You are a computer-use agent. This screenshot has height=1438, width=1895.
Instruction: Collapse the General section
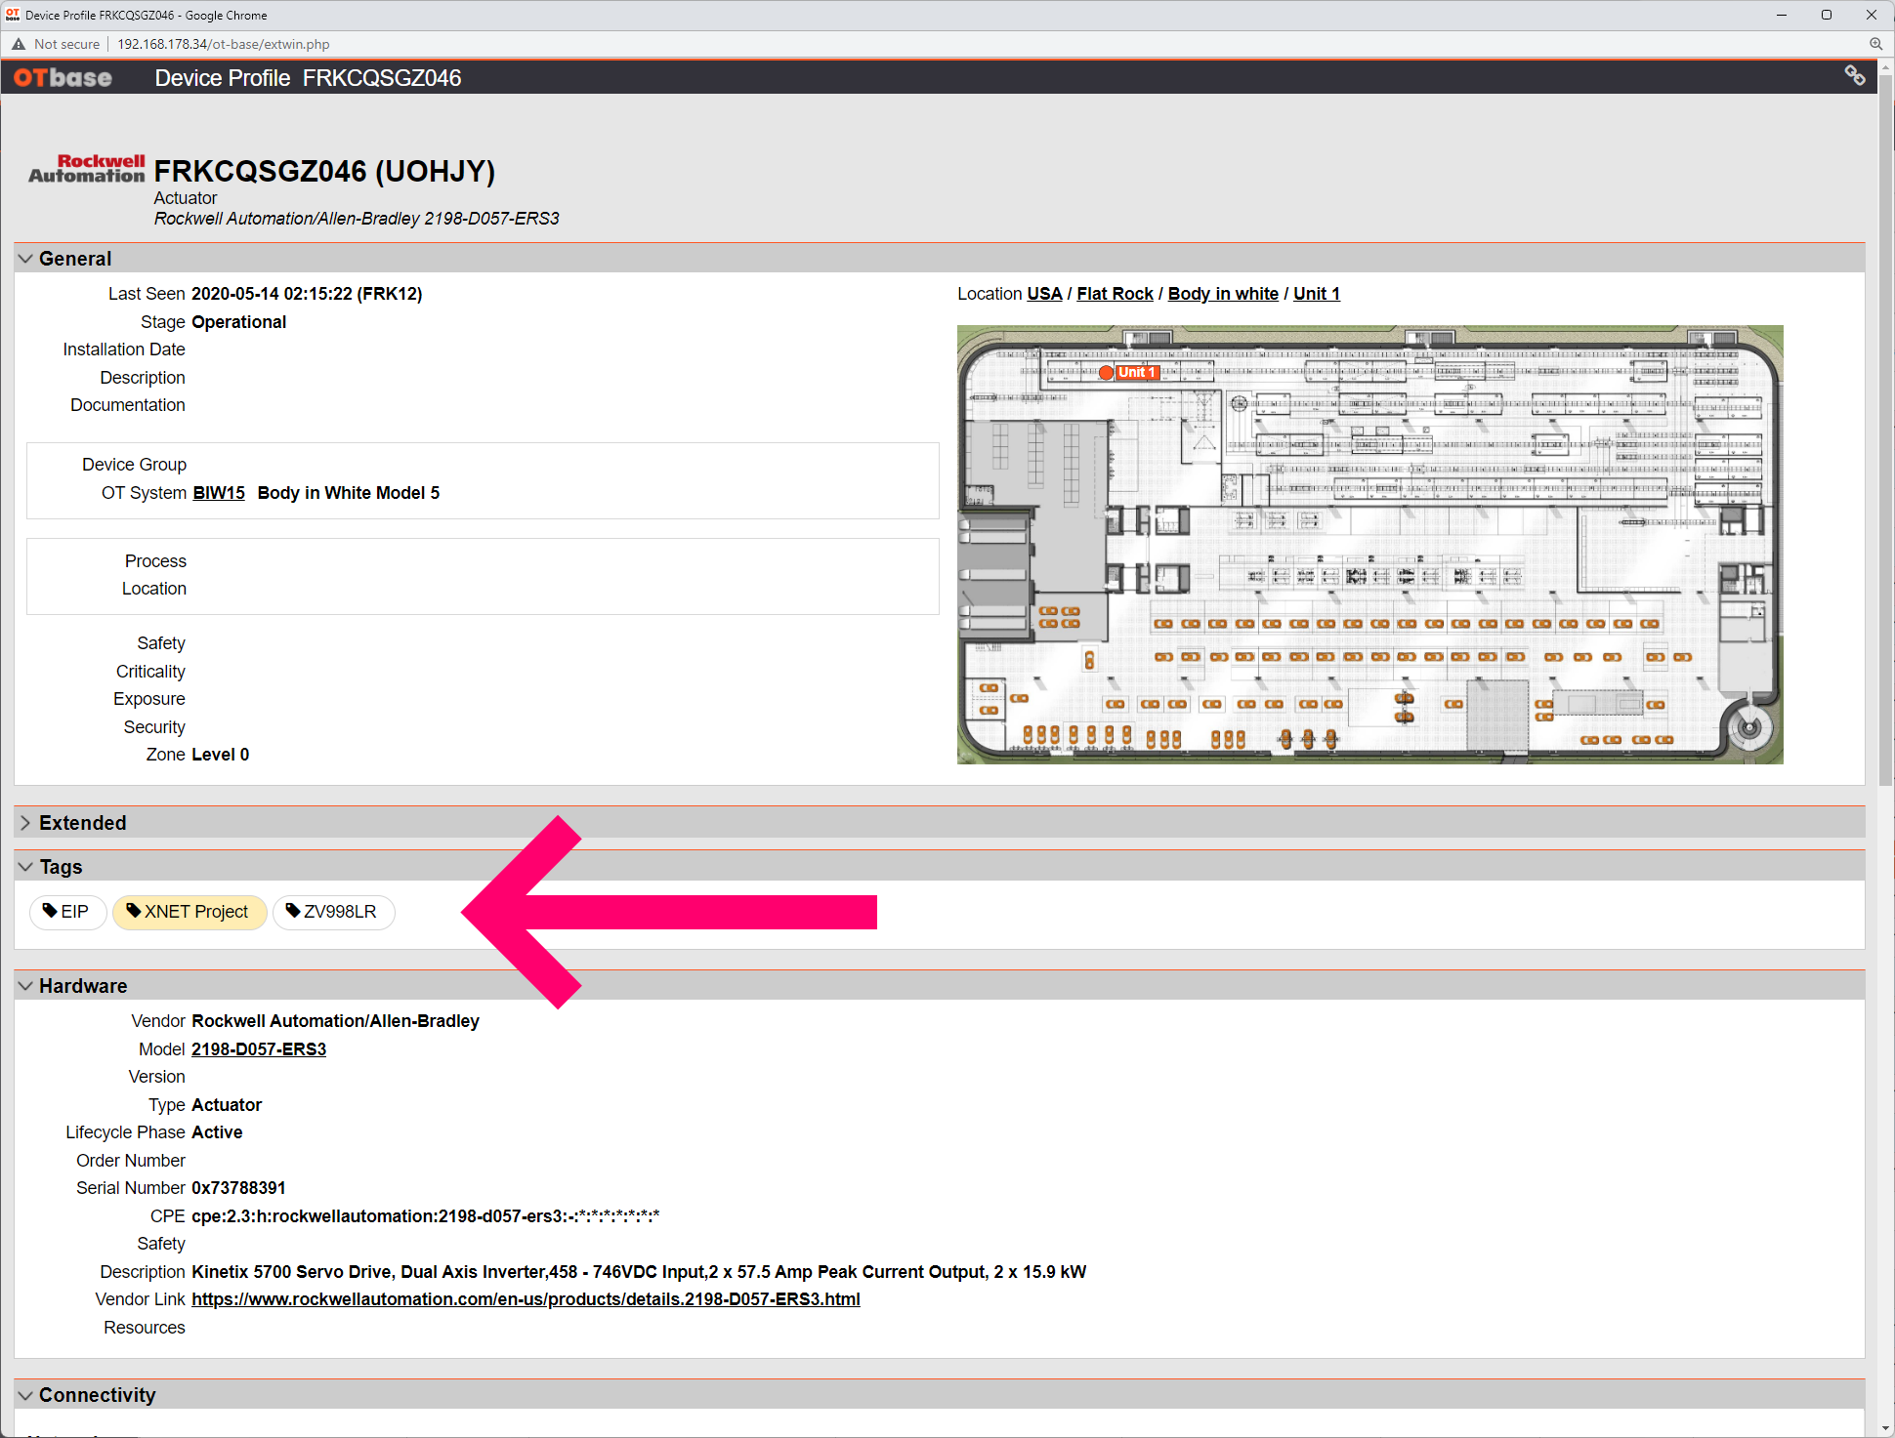pos(25,259)
